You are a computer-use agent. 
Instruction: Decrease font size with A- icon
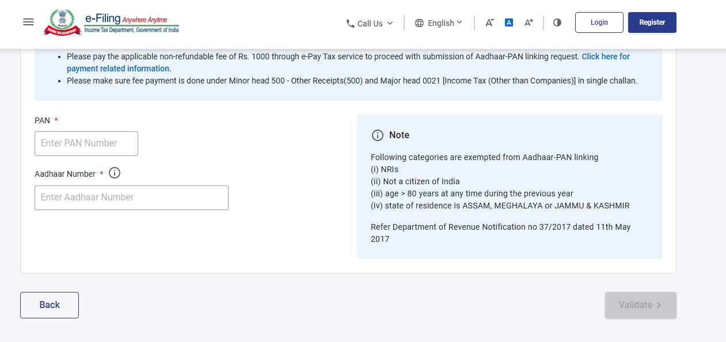(x=489, y=22)
